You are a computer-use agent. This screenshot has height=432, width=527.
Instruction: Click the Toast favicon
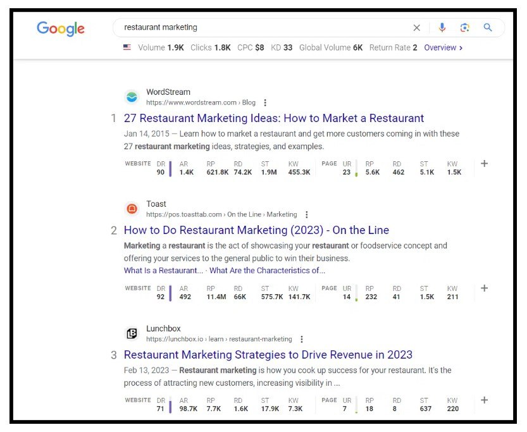pos(132,209)
